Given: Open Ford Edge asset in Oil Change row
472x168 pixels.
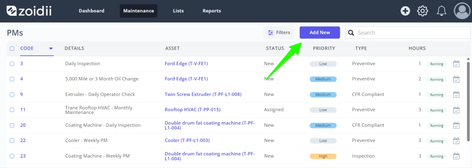Looking at the screenshot, I should click(186, 79).
